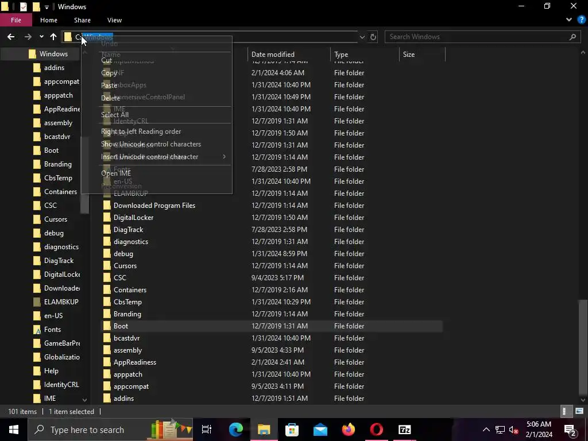Switch to the Home ribbon tab
Image resolution: width=588 pixels, height=441 pixels.
click(49, 20)
